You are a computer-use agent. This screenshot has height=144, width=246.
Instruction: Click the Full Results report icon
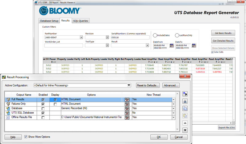click(8, 99)
